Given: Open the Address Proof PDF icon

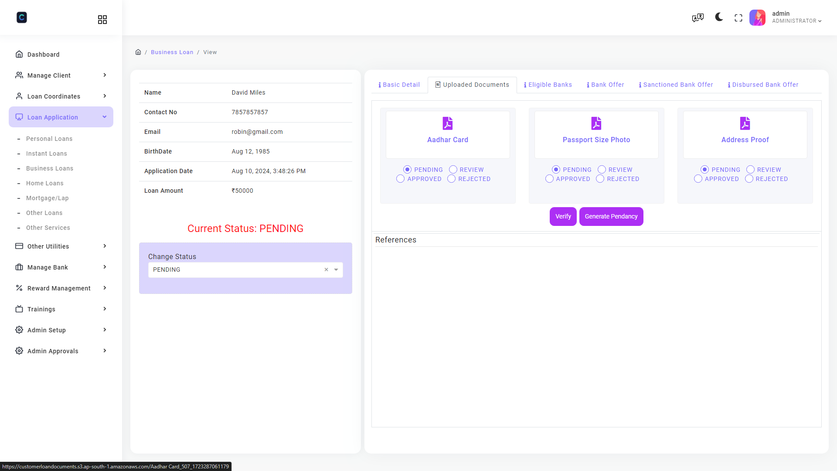Looking at the screenshot, I should pos(745,123).
